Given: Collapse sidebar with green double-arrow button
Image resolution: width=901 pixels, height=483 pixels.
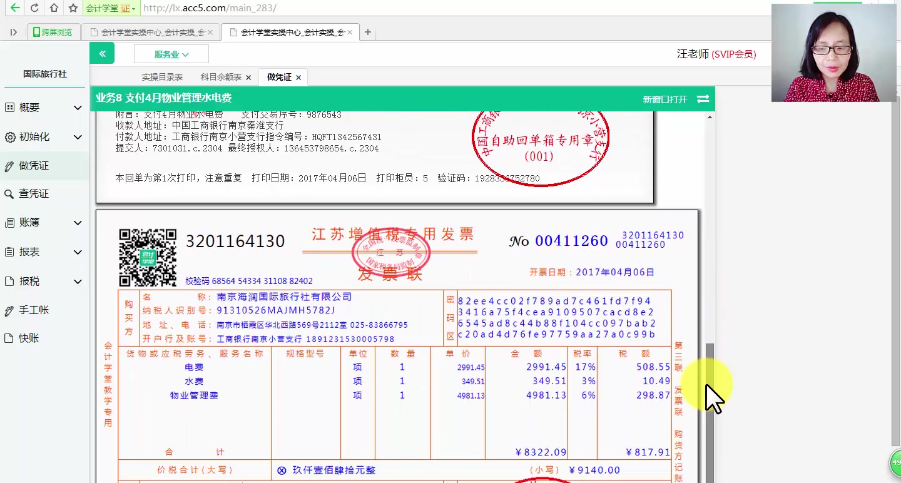Looking at the screenshot, I should 102,54.
